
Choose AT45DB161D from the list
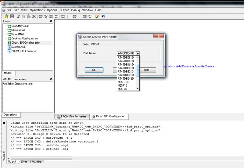126,65
